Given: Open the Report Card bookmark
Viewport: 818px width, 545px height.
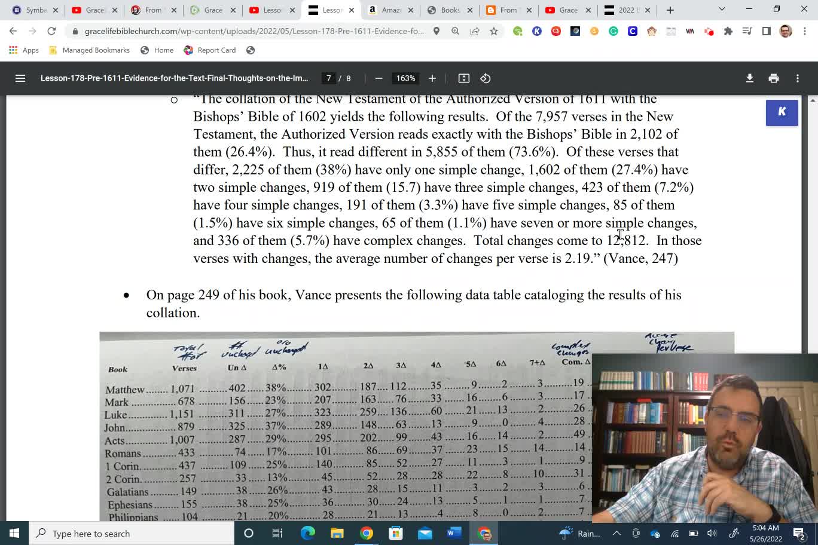Looking at the screenshot, I should tap(210, 50).
